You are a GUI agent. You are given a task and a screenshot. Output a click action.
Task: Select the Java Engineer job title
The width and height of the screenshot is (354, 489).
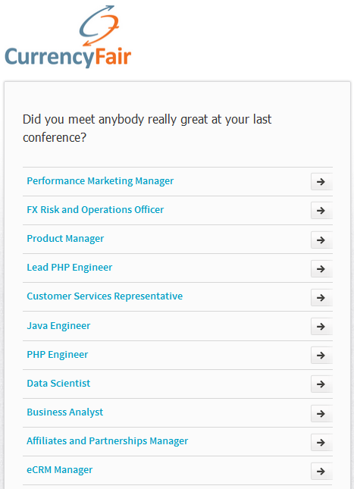point(58,326)
